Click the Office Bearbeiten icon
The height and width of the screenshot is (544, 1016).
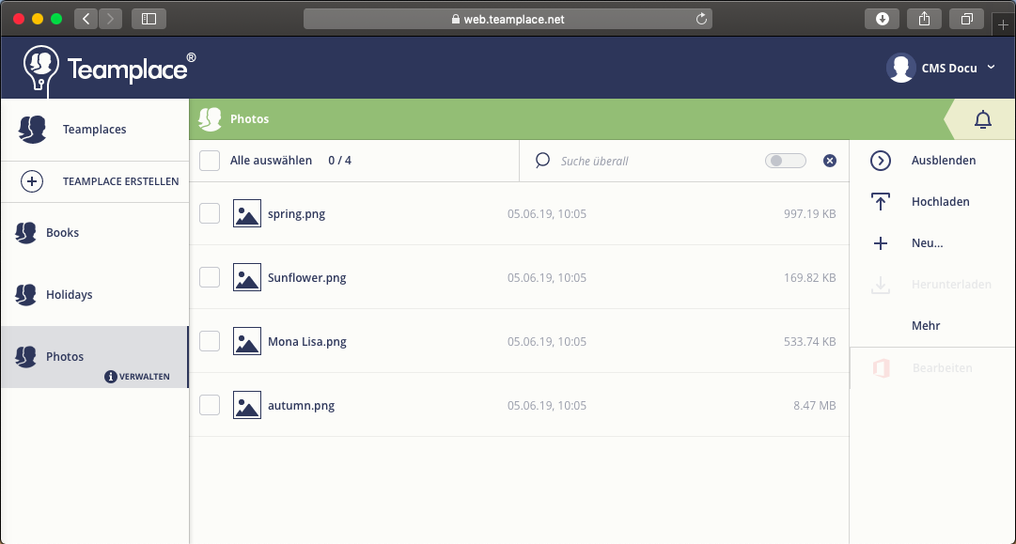[x=882, y=368]
